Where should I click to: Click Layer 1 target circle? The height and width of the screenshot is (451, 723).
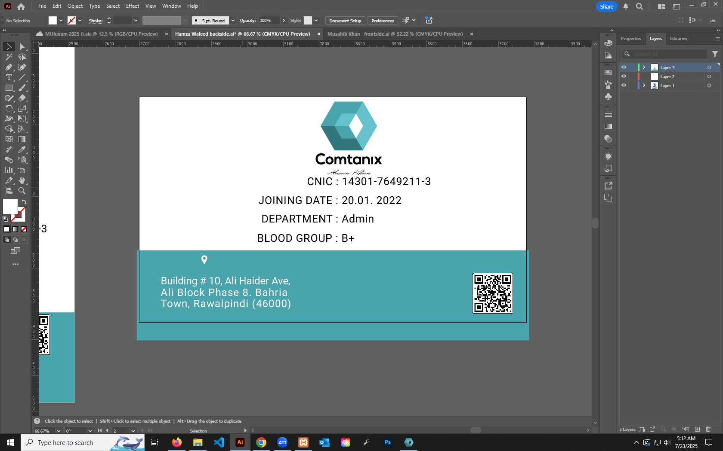point(709,85)
